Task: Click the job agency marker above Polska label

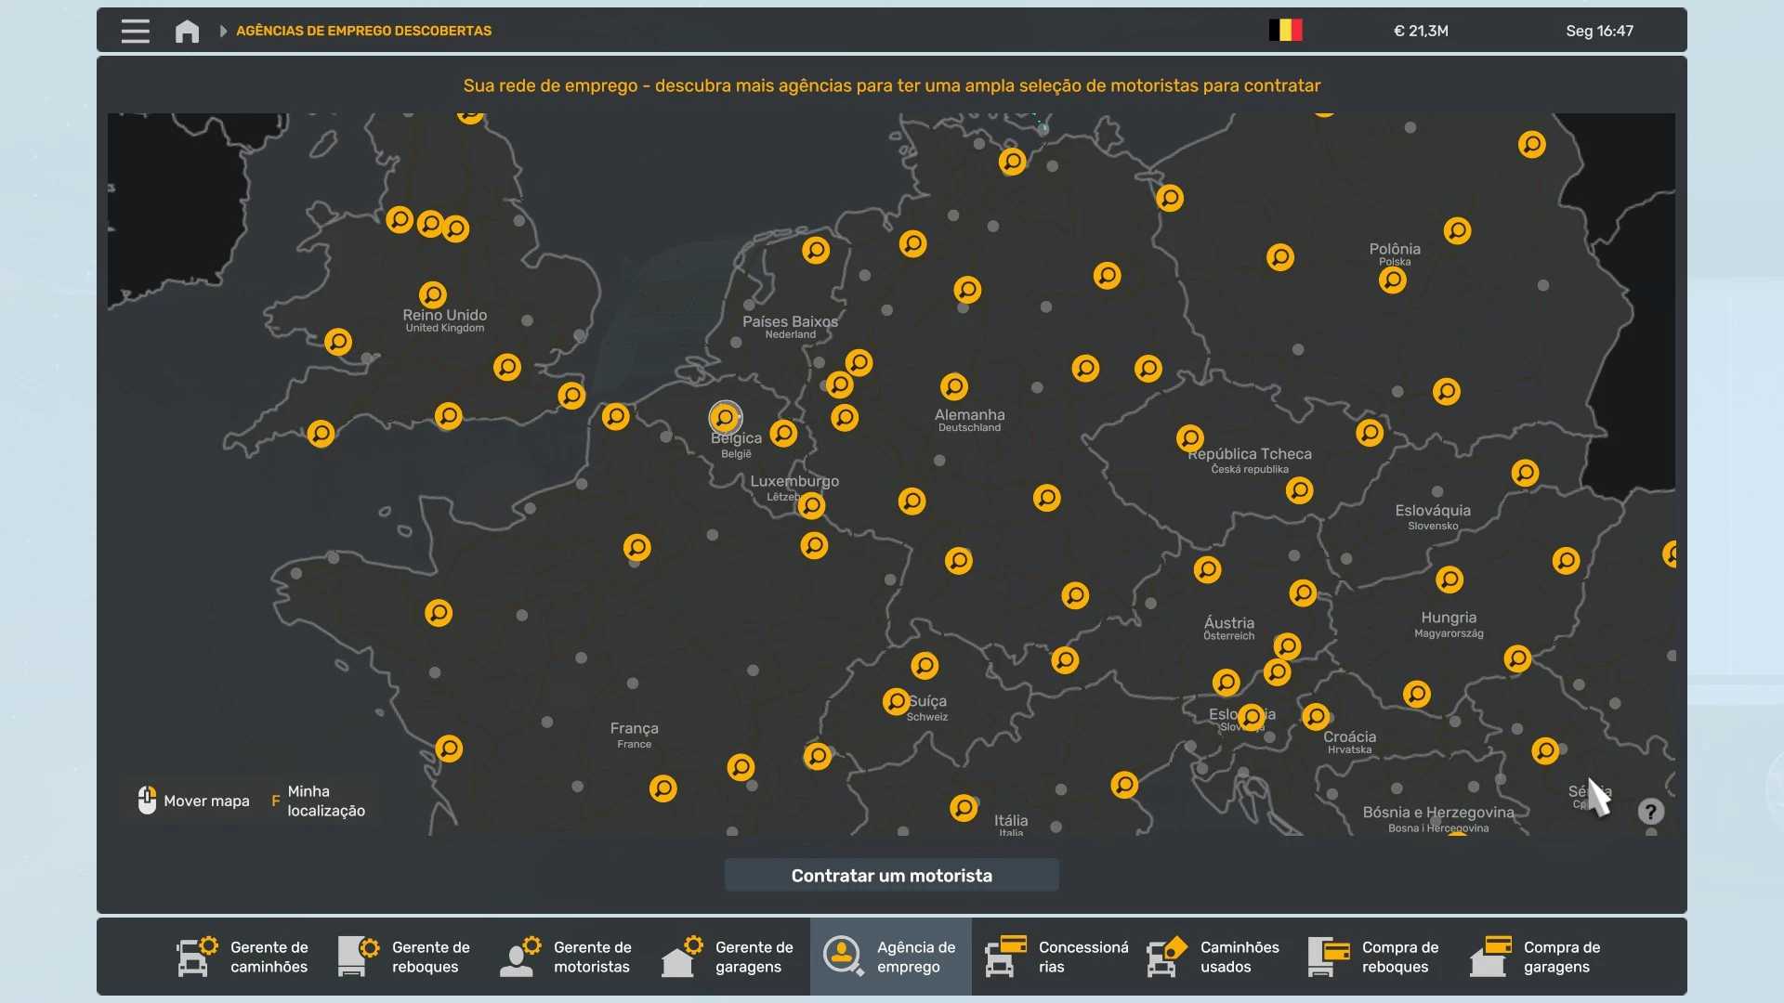Action: (1392, 280)
